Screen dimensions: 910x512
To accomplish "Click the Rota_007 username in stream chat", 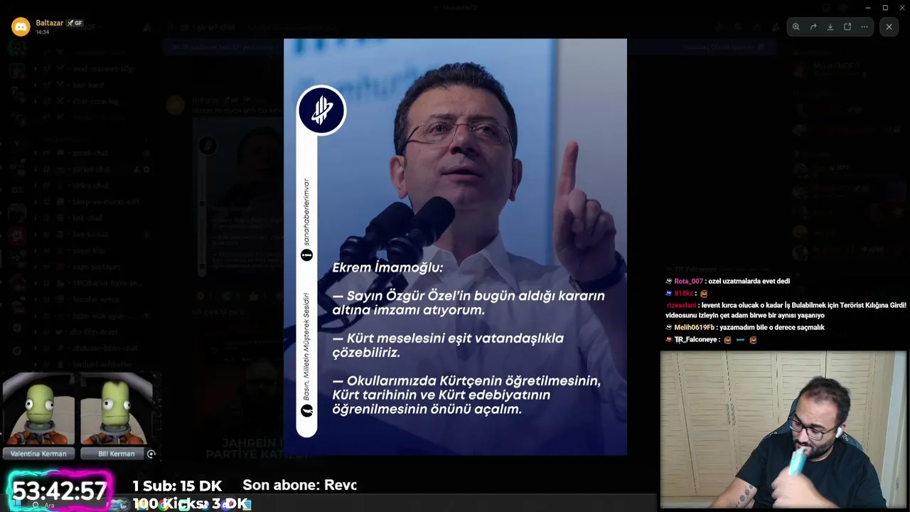I will 688,282.
